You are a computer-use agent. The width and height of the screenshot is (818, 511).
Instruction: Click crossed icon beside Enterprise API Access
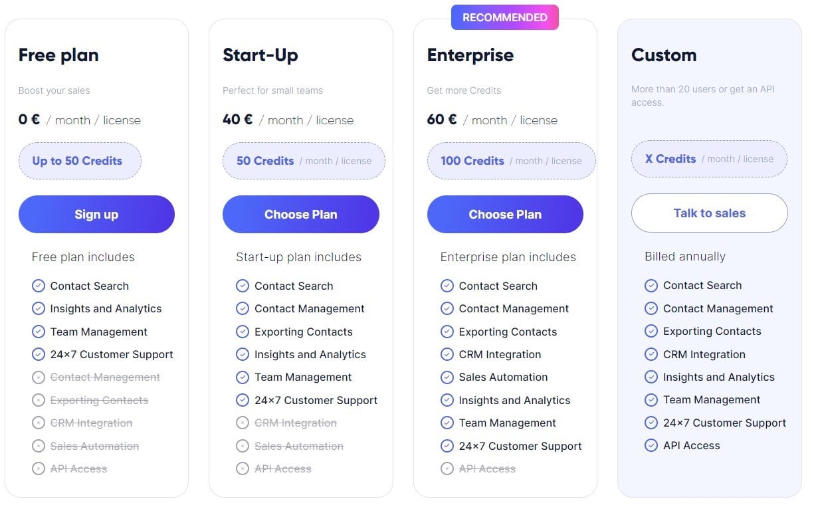pyautogui.click(x=447, y=468)
